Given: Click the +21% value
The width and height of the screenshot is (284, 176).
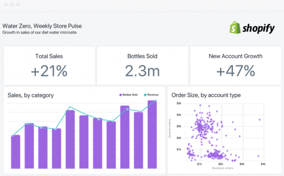Looking at the screenshot, I should 49,71.
